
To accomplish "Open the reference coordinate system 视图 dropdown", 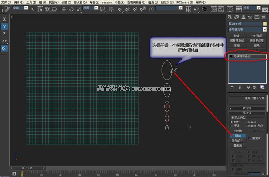I will coord(96,8).
